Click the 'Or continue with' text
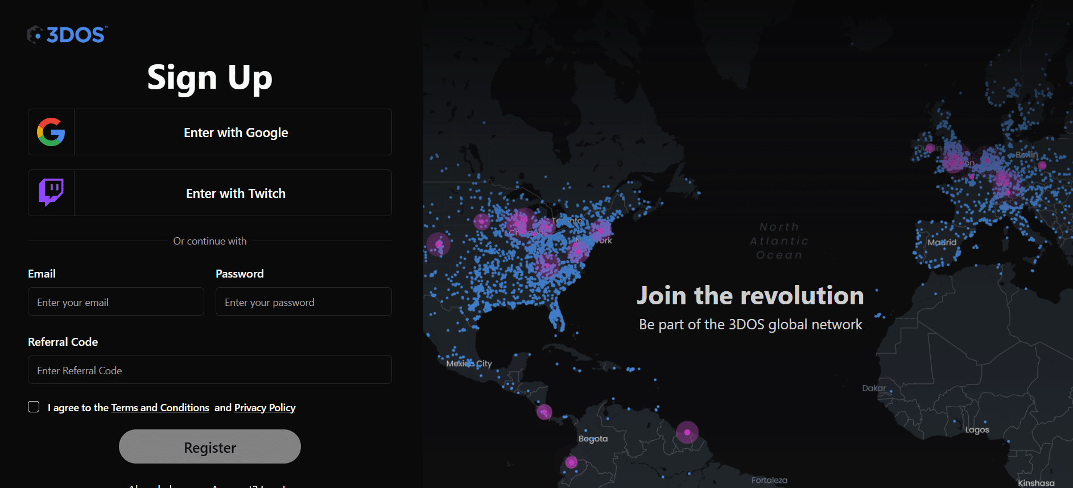Screen dimensions: 1073x488 pos(210,241)
